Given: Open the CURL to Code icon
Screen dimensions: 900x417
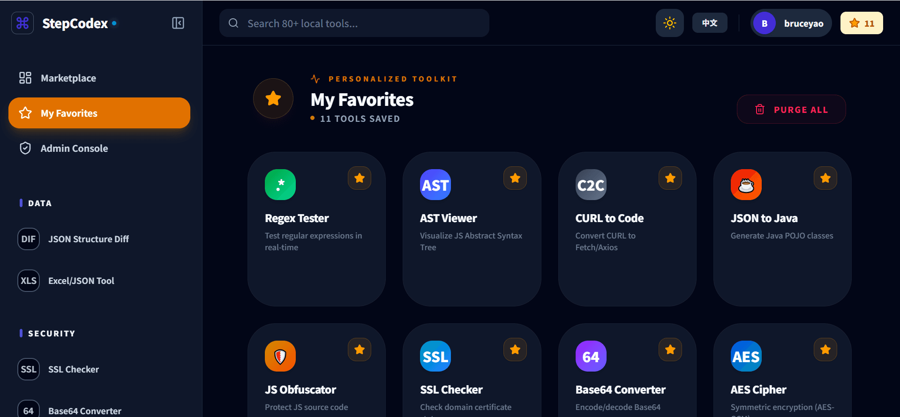Looking at the screenshot, I should (x=591, y=185).
